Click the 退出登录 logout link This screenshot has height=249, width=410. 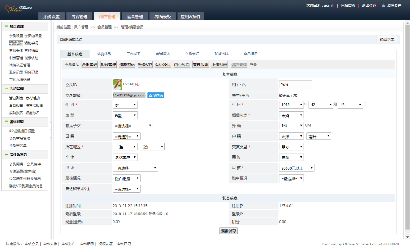(x=369, y=5)
